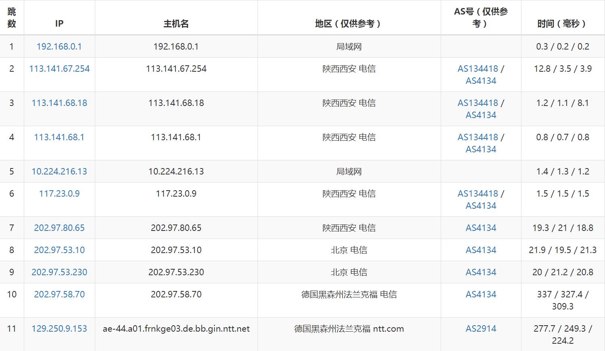
Task: Click AS4134 in the 117.23.0.9 row
Action: pyautogui.click(x=481, y=206)
